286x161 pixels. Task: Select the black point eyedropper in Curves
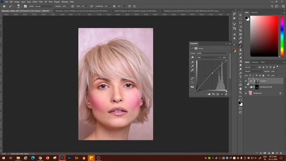(192, 62)
